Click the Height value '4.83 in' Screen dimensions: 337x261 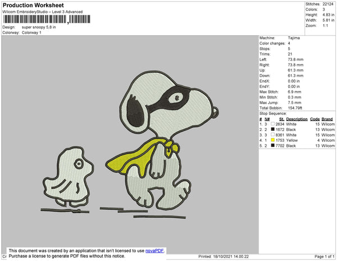click(329, 15)
